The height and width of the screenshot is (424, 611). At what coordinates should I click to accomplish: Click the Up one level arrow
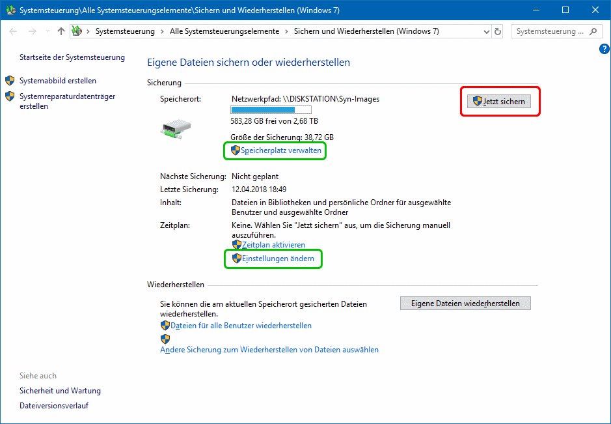point(61,31)
